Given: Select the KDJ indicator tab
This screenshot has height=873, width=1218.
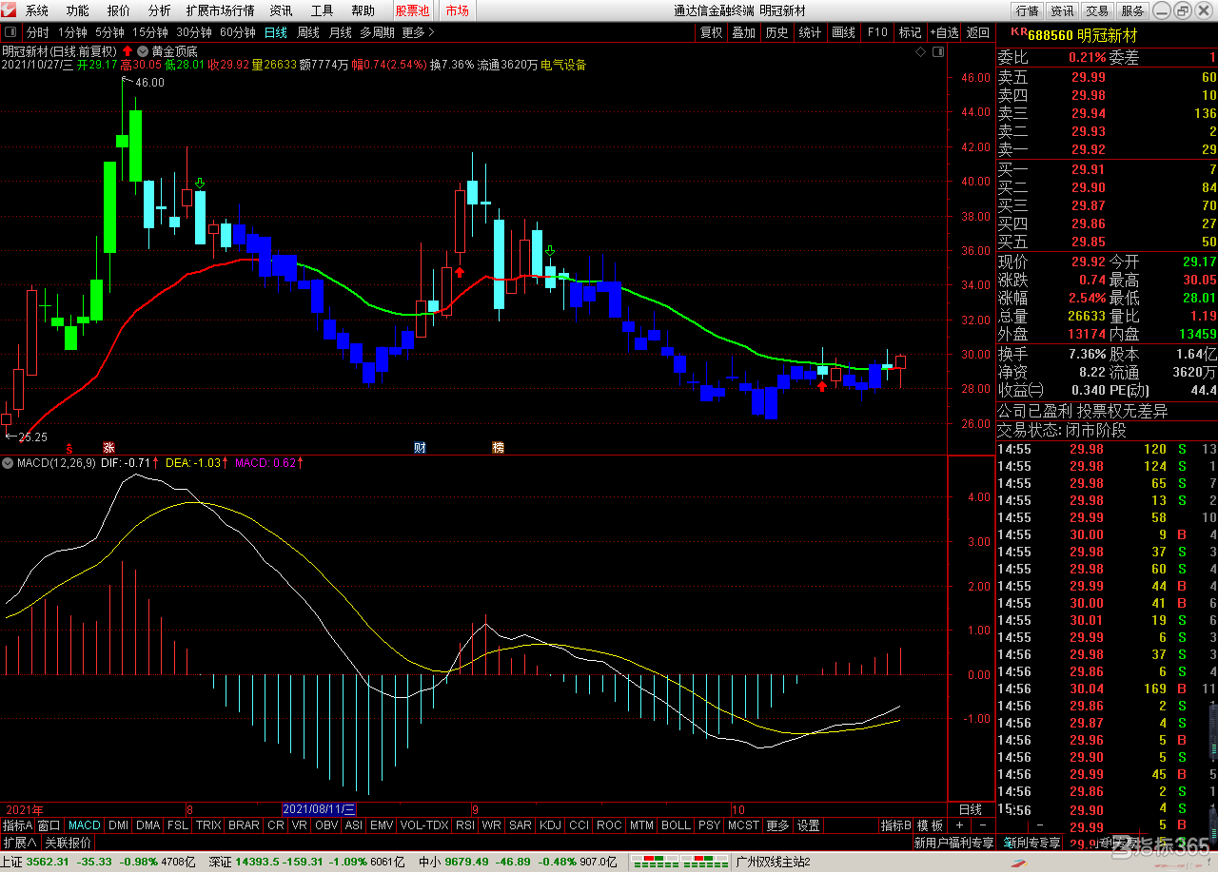Looking at the screenshot, I should click(550, 825).
